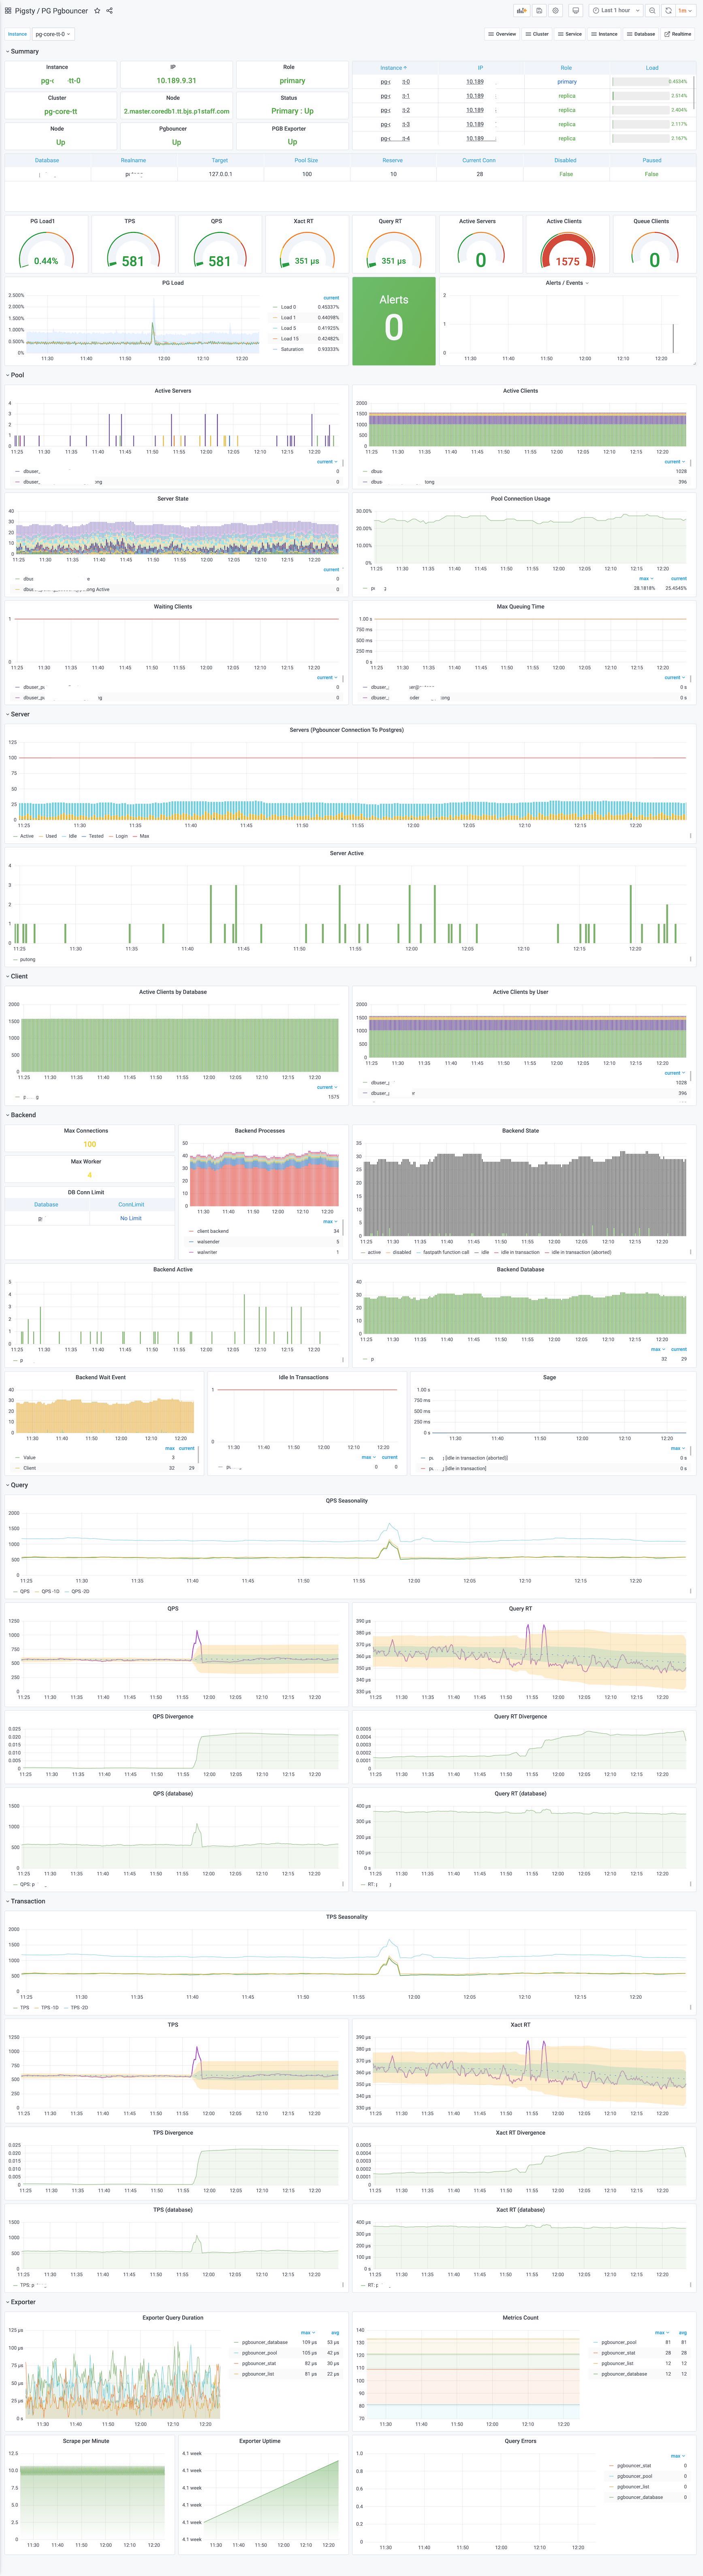Open the pg-core-tt-0 instance variable dropdown
This screenshot has height=2576, width=703.
tap(53, 34)
